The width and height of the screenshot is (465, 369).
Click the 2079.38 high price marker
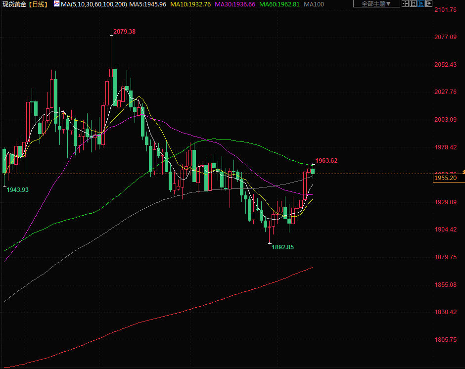[124, 32]
